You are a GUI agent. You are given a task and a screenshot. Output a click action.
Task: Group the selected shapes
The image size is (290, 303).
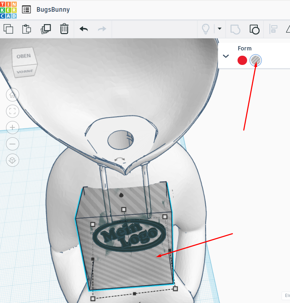[235, 29]
